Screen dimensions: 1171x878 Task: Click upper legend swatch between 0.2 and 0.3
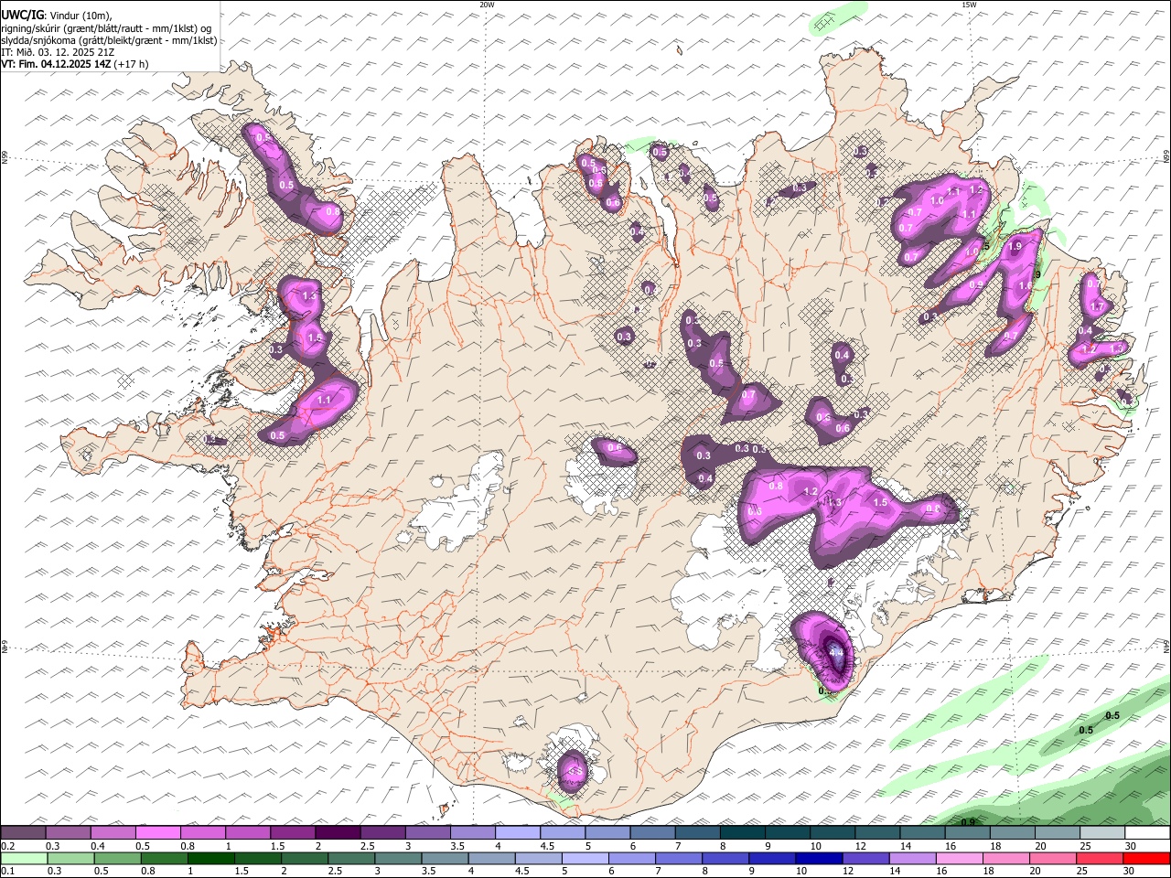[23, 833]
